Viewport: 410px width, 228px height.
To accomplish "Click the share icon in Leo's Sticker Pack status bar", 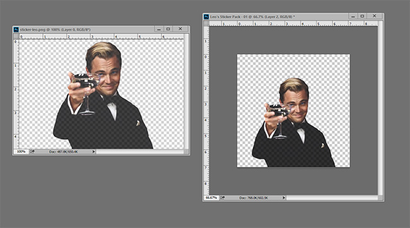I will click(222, 198).
